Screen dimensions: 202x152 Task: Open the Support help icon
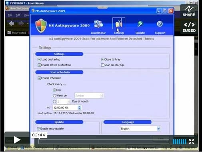(x=160, y=27)
